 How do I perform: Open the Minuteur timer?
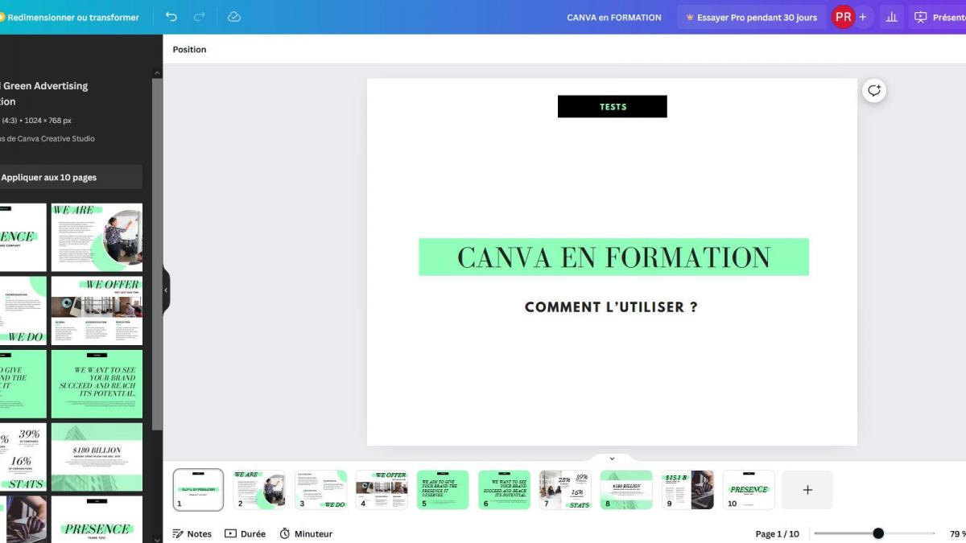(306, 533)
